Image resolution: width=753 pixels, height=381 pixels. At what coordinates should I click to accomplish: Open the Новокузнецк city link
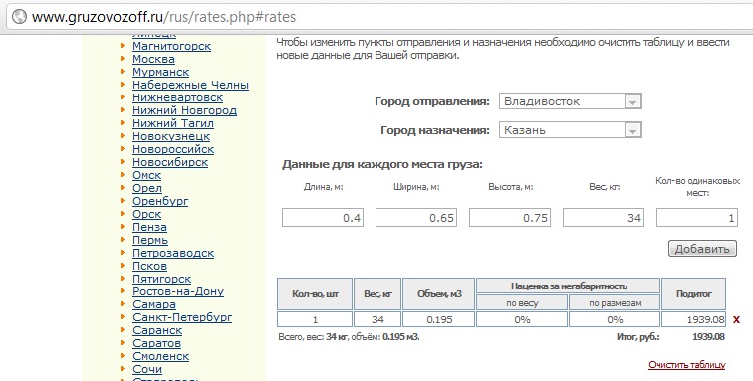pyautogui.click(x=171, y=136)
